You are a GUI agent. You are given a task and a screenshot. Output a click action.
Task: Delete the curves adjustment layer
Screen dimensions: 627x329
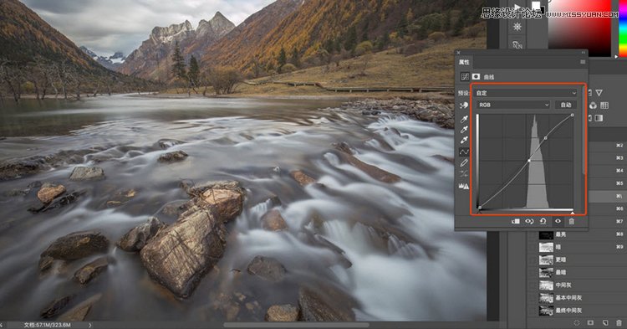[572, 221]
